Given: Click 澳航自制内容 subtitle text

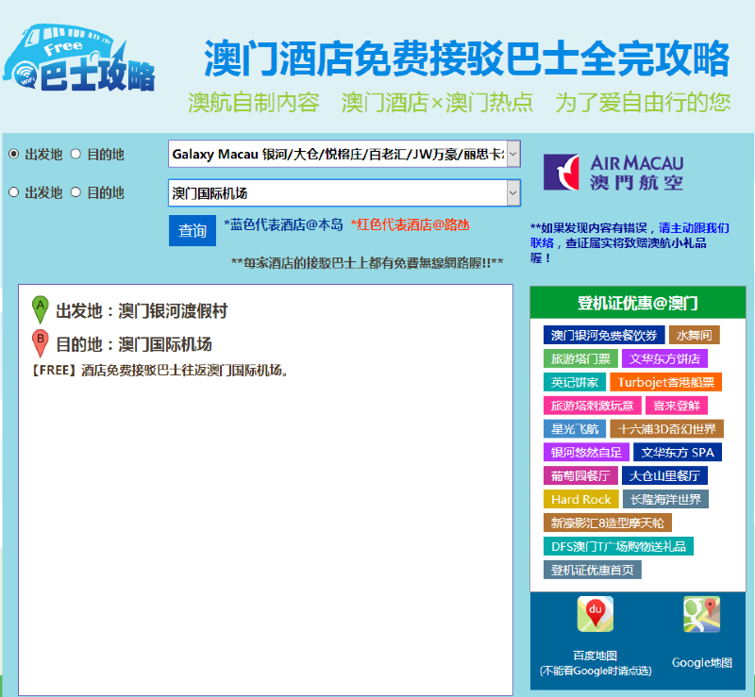Looking at the screenshot, I should click(254, 103).
